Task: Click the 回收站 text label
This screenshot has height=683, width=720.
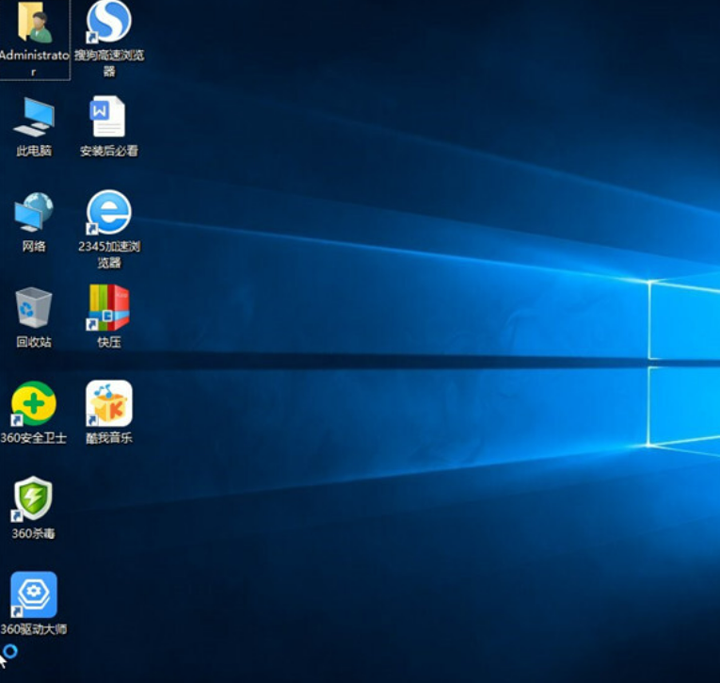Action: pos(34,342)
